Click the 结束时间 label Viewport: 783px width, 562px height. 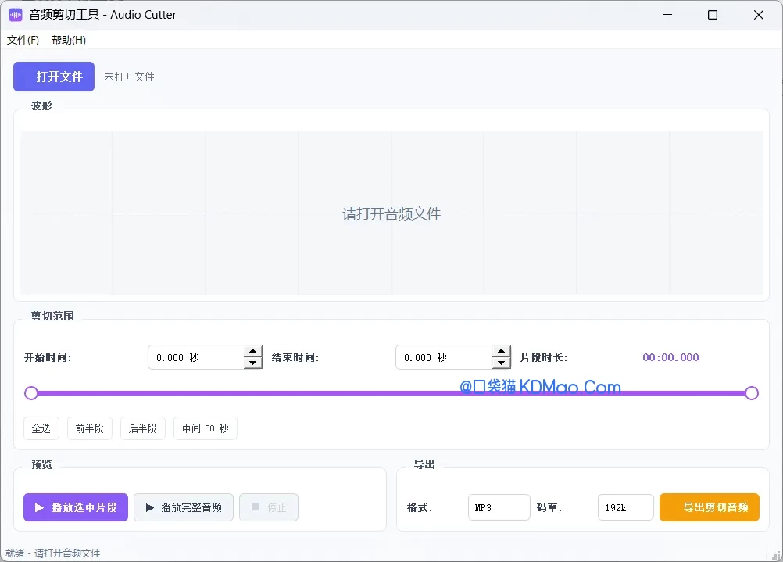[295, 357]
